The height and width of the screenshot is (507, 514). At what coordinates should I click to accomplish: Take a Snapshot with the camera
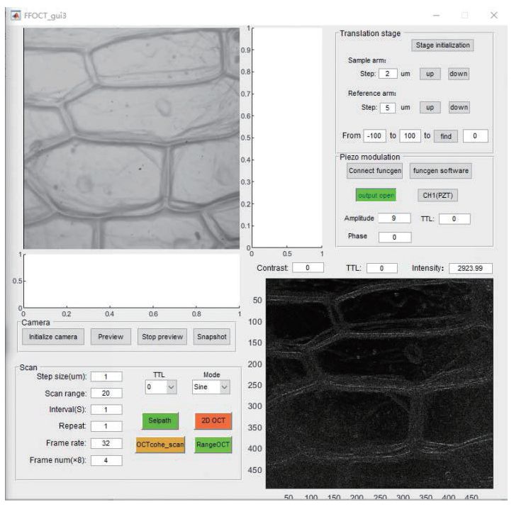pyautogui.click(x=212, y=337)
